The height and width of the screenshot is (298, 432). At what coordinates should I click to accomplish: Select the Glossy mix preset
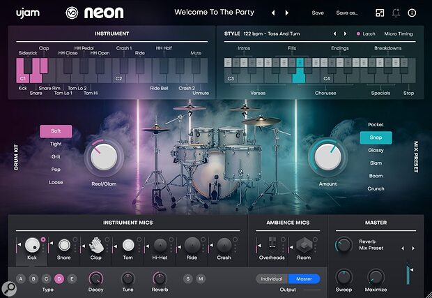376,150
